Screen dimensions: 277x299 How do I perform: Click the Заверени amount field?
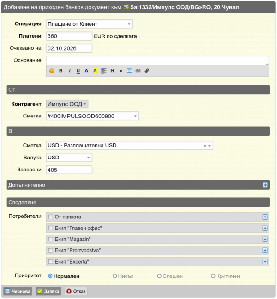tap(69, 170)
